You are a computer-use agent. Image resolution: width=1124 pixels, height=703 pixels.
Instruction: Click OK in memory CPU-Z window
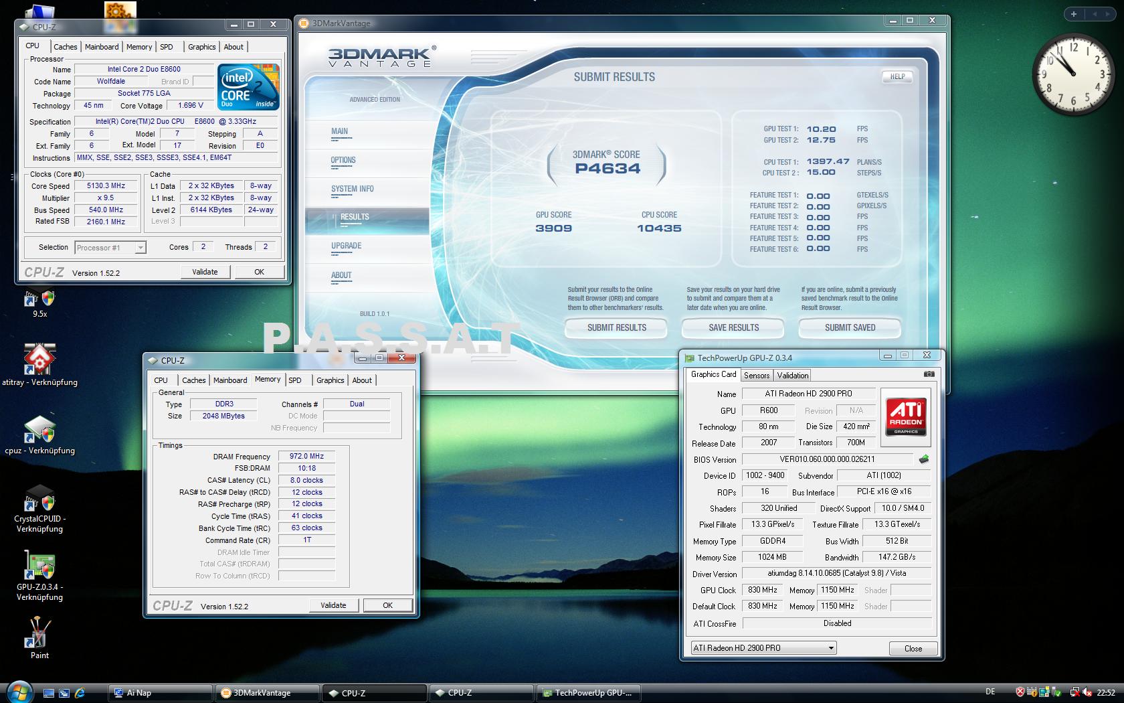click(x=388, y=605)
